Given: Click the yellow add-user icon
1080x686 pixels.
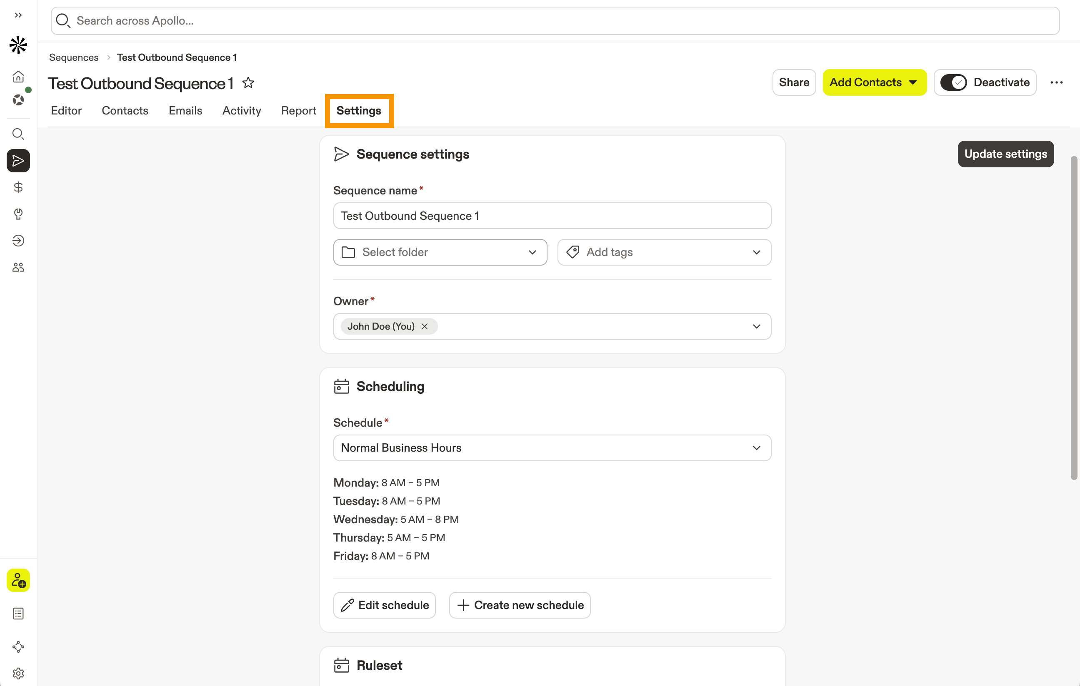Looking at the screenshot, I should pyautogui.click(x=18, y=580).
